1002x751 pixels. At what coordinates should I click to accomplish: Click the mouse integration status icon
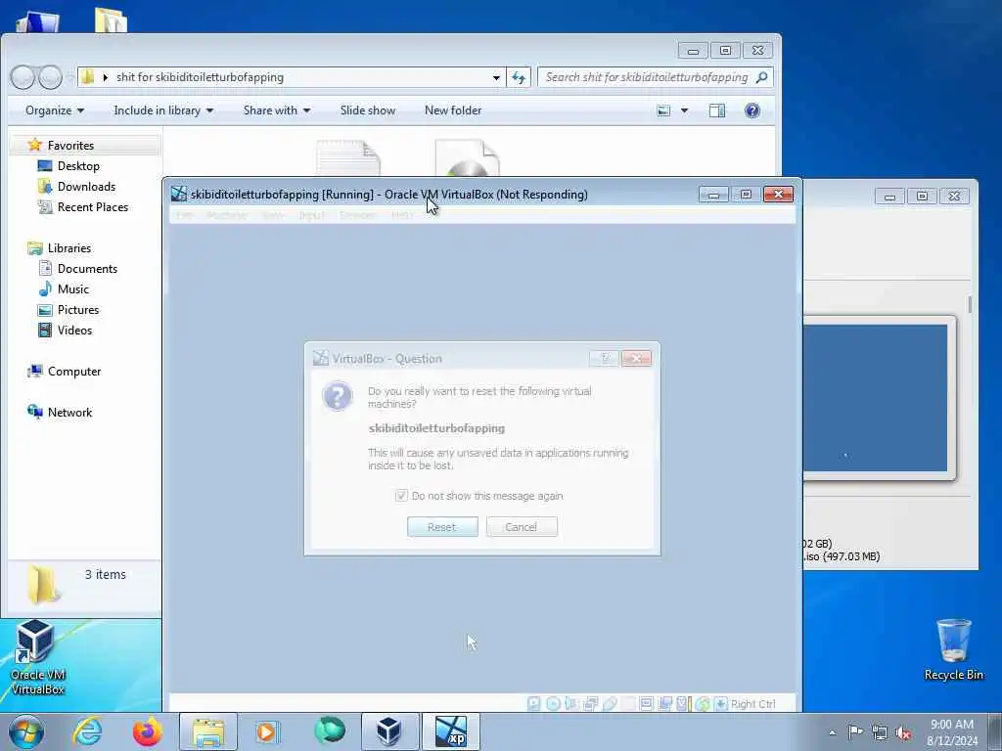703,704
